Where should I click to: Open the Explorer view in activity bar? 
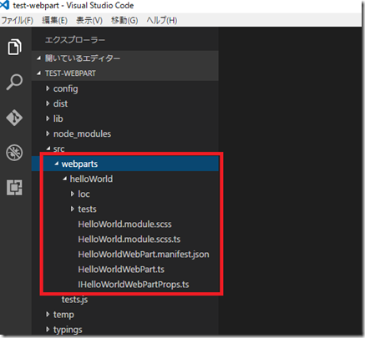pos(14,47)
